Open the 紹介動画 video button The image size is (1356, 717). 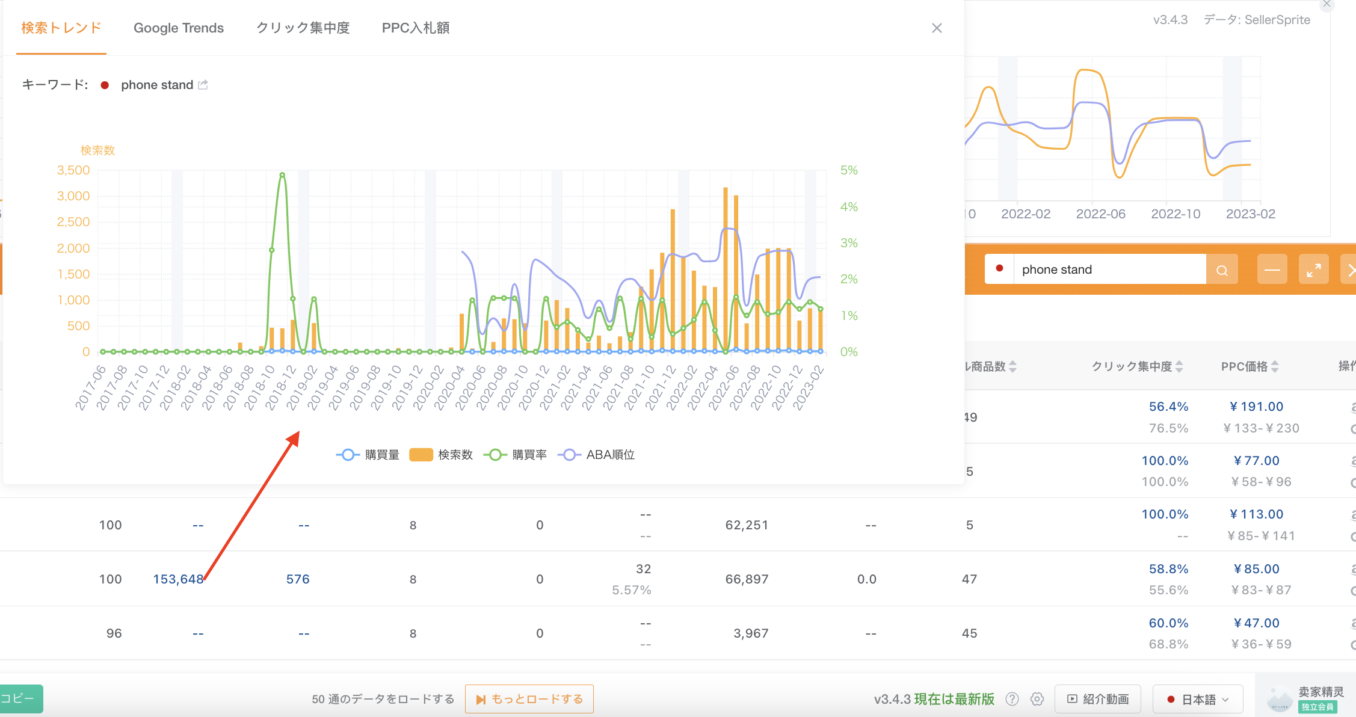click(x=1099, y=699)
